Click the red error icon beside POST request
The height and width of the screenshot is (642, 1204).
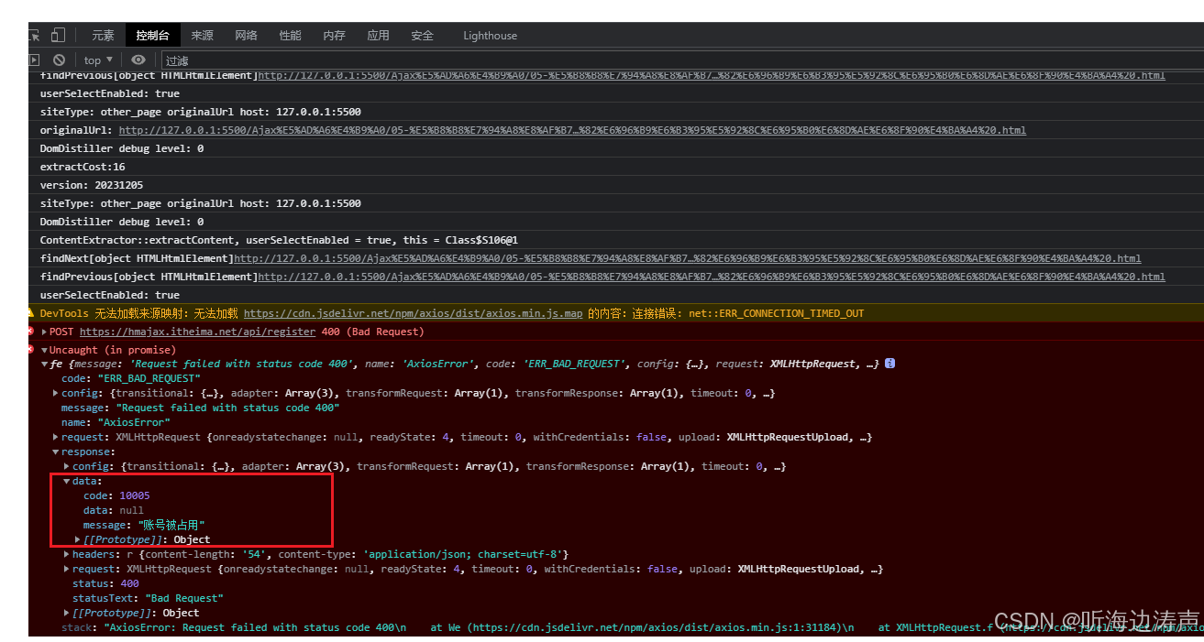pos(31,332)
